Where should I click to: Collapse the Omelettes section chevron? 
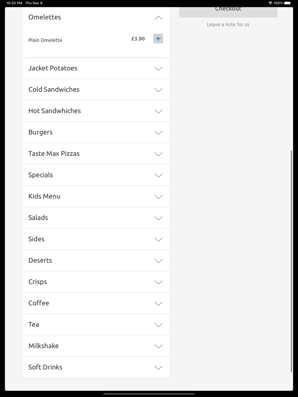click(x=158, y=18)
